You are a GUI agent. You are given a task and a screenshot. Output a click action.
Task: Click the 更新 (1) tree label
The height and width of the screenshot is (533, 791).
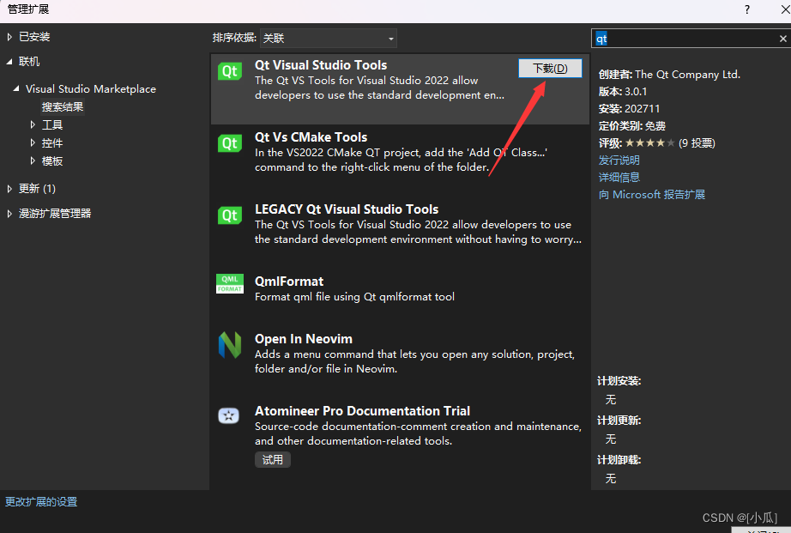[38, 189]
